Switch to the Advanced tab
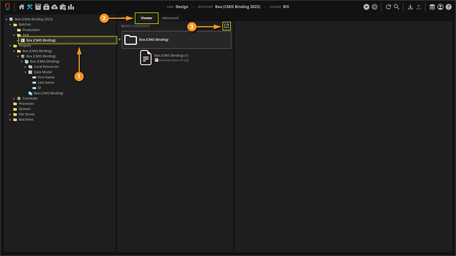 coord(170,18)
